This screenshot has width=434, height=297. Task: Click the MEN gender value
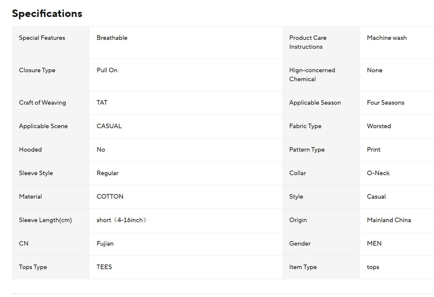374,244
